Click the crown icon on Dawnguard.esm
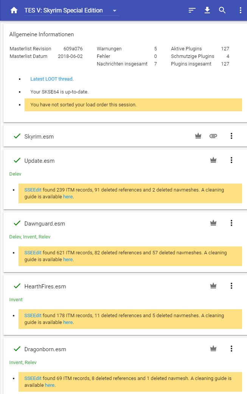247x394 pixels. (x=213, y=223)
